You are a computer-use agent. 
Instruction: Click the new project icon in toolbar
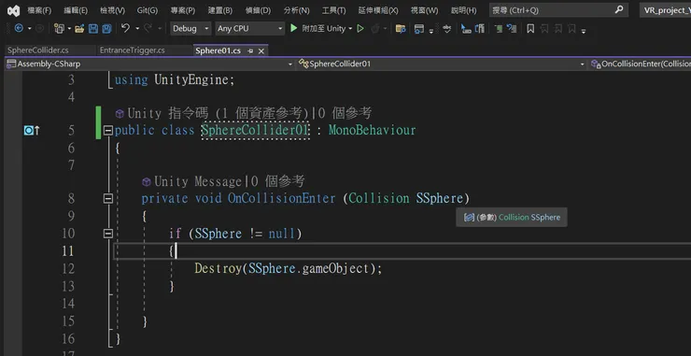pyautogui.click(x=59, y=29)
